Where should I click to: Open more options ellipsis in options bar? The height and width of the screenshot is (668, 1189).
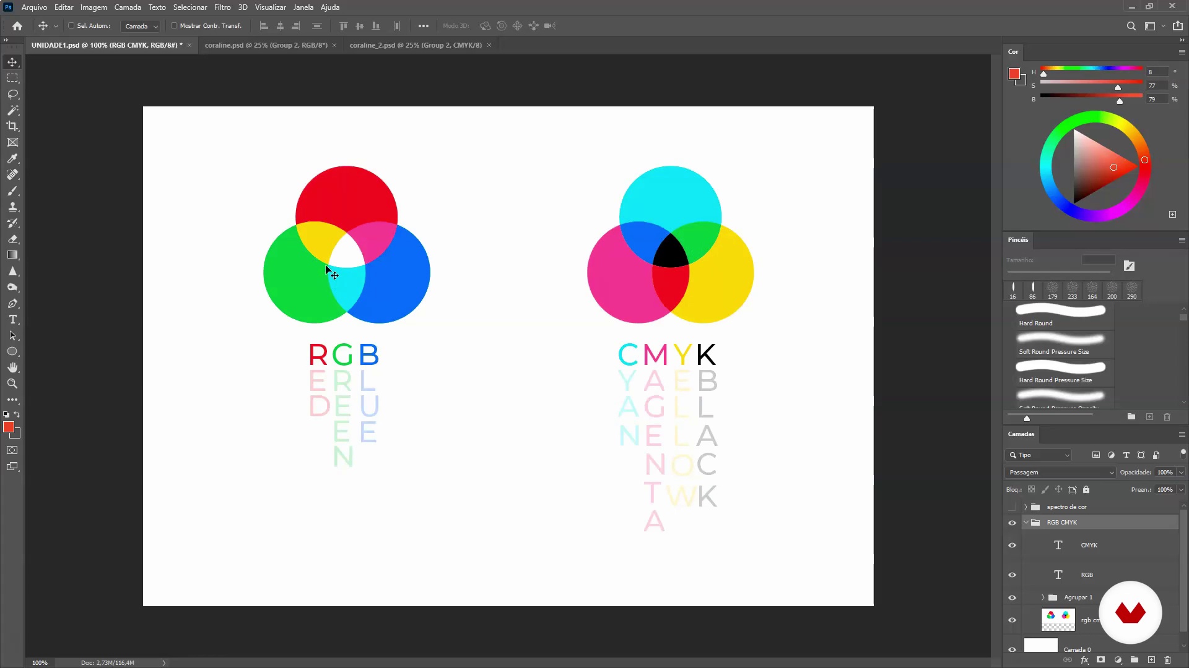click(423, 26)
